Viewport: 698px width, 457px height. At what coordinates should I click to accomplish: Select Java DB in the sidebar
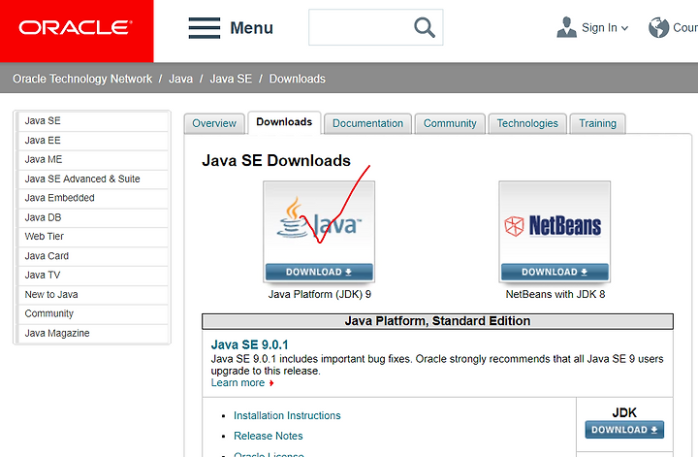pyautogui.click(x=92, y=217)
